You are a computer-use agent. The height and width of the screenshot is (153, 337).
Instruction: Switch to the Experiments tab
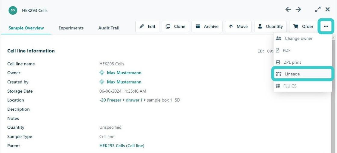click(71, 28)
